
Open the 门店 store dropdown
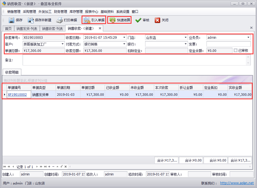coord(186,37)
